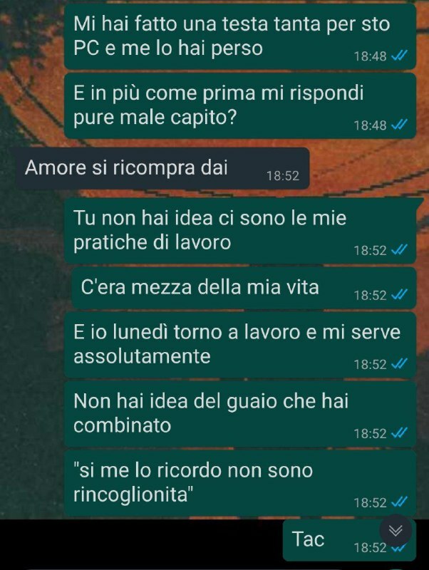
Task: Tap the read ticks on the "PC e me lo hai perso" message
Action: pyautogui.click(x=399, y=56)
